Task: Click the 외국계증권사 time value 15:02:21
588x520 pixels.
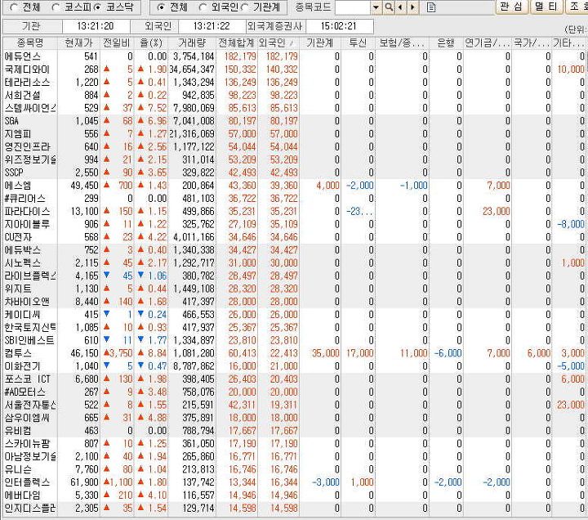Action: coord(340,26)
